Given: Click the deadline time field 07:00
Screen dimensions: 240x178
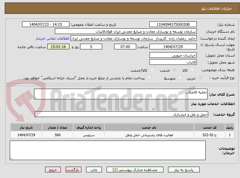Looking at the screenshot, I should pyautogui.click(x=125, y=47).
